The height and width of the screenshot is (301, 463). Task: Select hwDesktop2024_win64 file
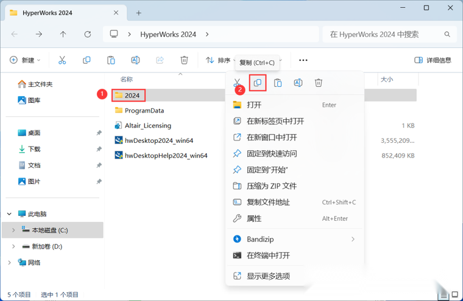[x=154, y=140]
